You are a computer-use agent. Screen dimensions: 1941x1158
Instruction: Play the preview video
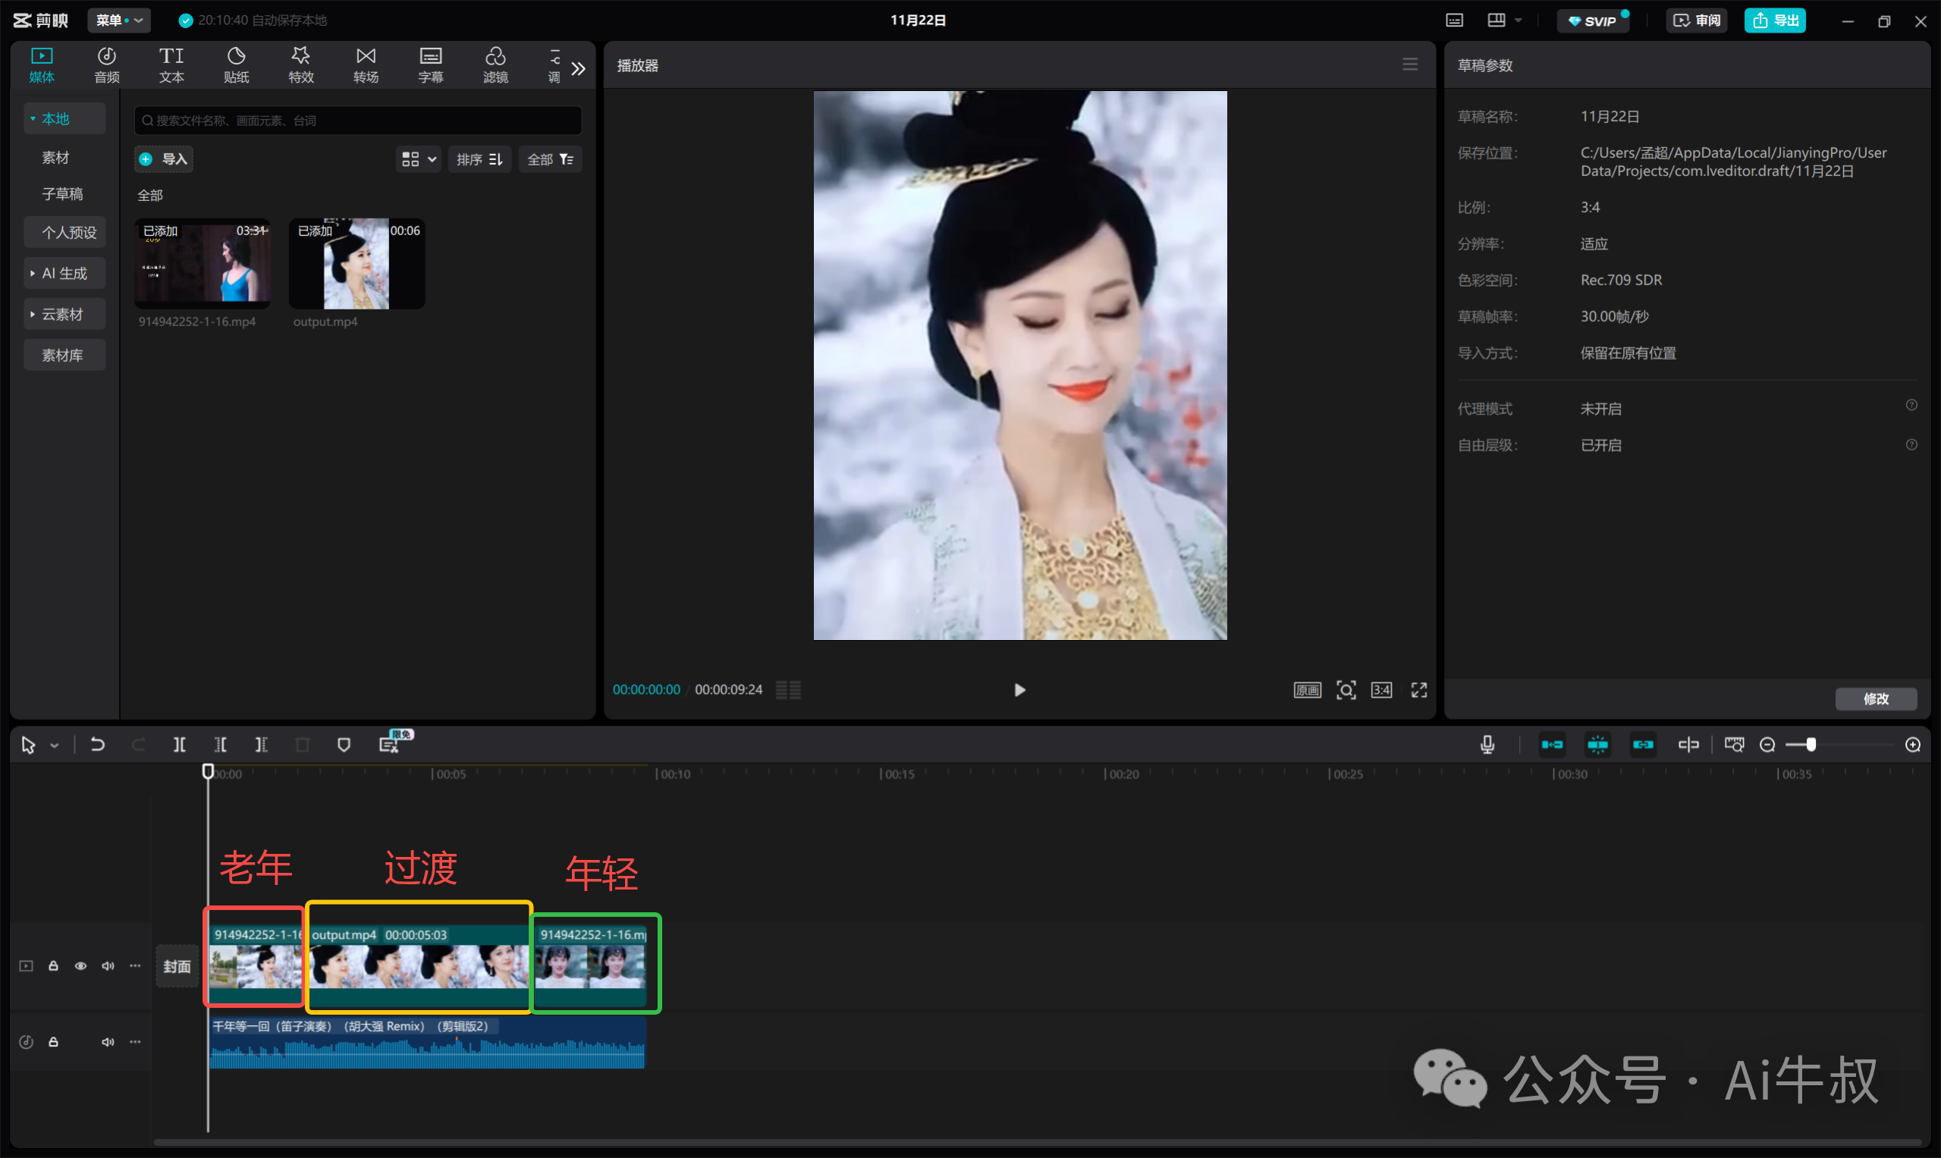coord(1019,690)
